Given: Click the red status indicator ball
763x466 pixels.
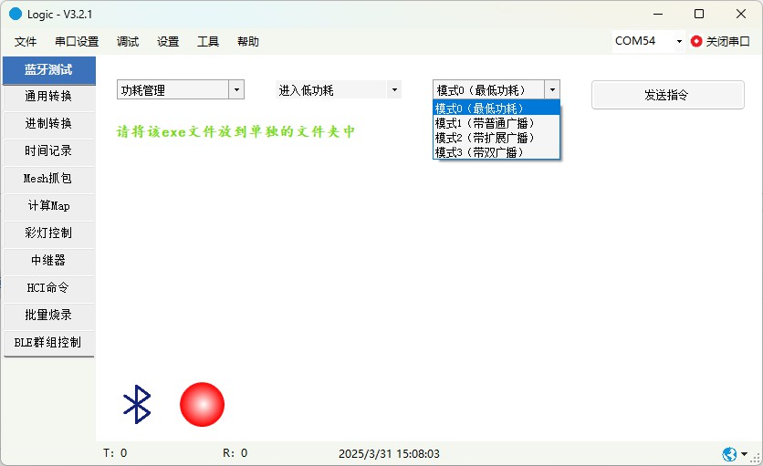Looking at the screenshot, I should click(202, 404).
